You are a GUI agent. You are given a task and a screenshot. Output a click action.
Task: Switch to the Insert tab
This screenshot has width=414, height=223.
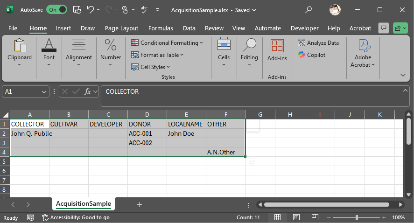63,28
